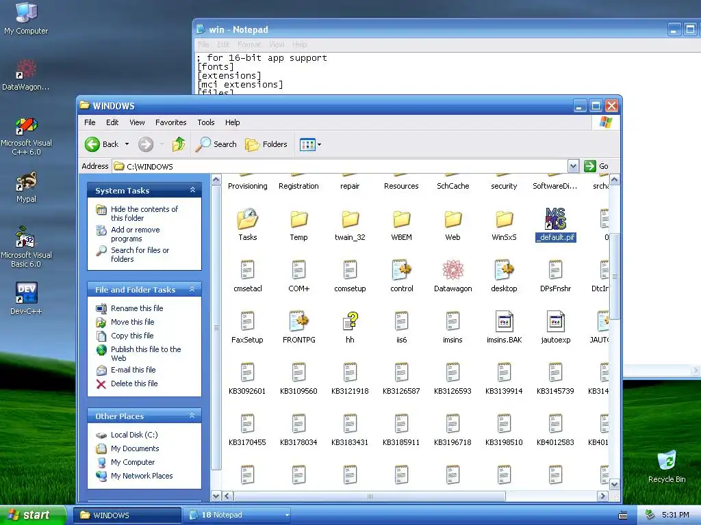Click the task pane vertical scrollbar thumb
The image size is (701, 525).
[216, 327]
